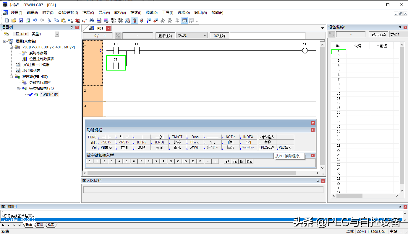
Task: Click the binoculars Find icon
Action: tap(92, 20)
